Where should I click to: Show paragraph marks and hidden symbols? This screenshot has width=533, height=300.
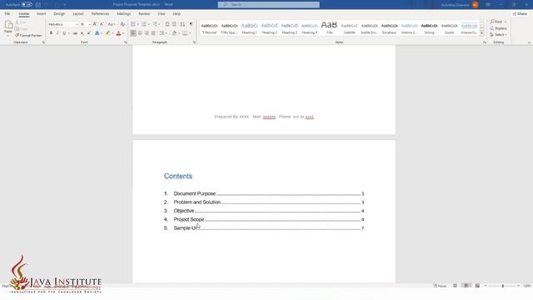[191, 24]
